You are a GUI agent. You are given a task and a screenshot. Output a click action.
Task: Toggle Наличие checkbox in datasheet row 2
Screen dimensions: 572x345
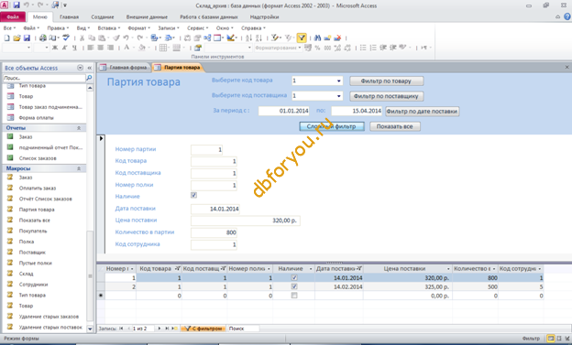pos(294,286)
